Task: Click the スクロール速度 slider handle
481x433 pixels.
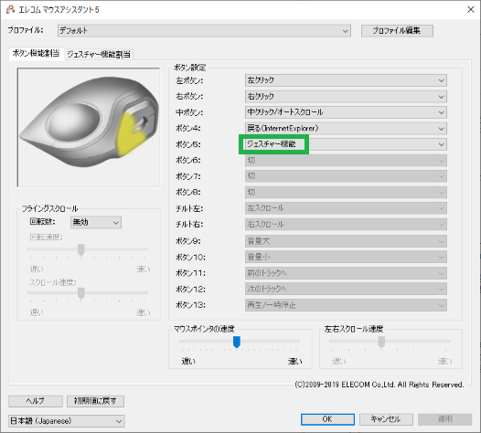Action: 81,293
